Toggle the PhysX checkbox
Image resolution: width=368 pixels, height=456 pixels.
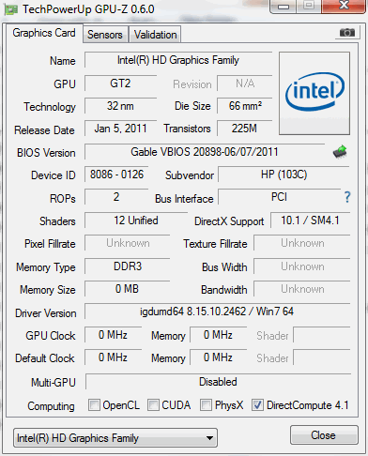tap(206, 404)
